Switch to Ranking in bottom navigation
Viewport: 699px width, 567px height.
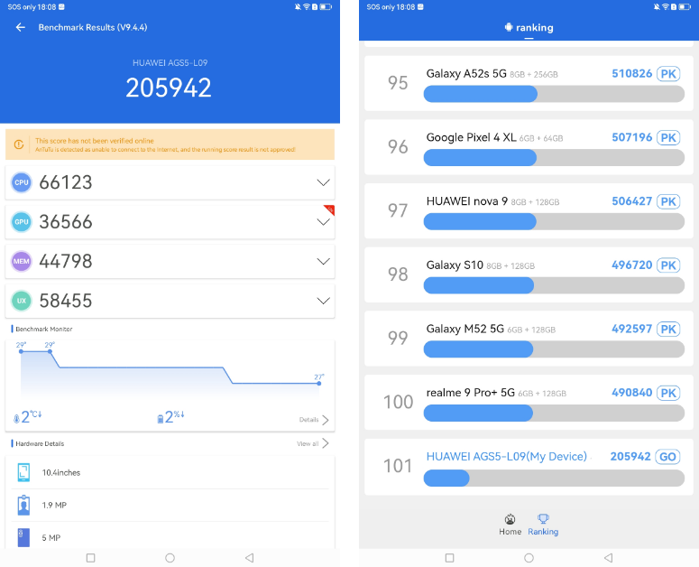click(x=543, y=525)
